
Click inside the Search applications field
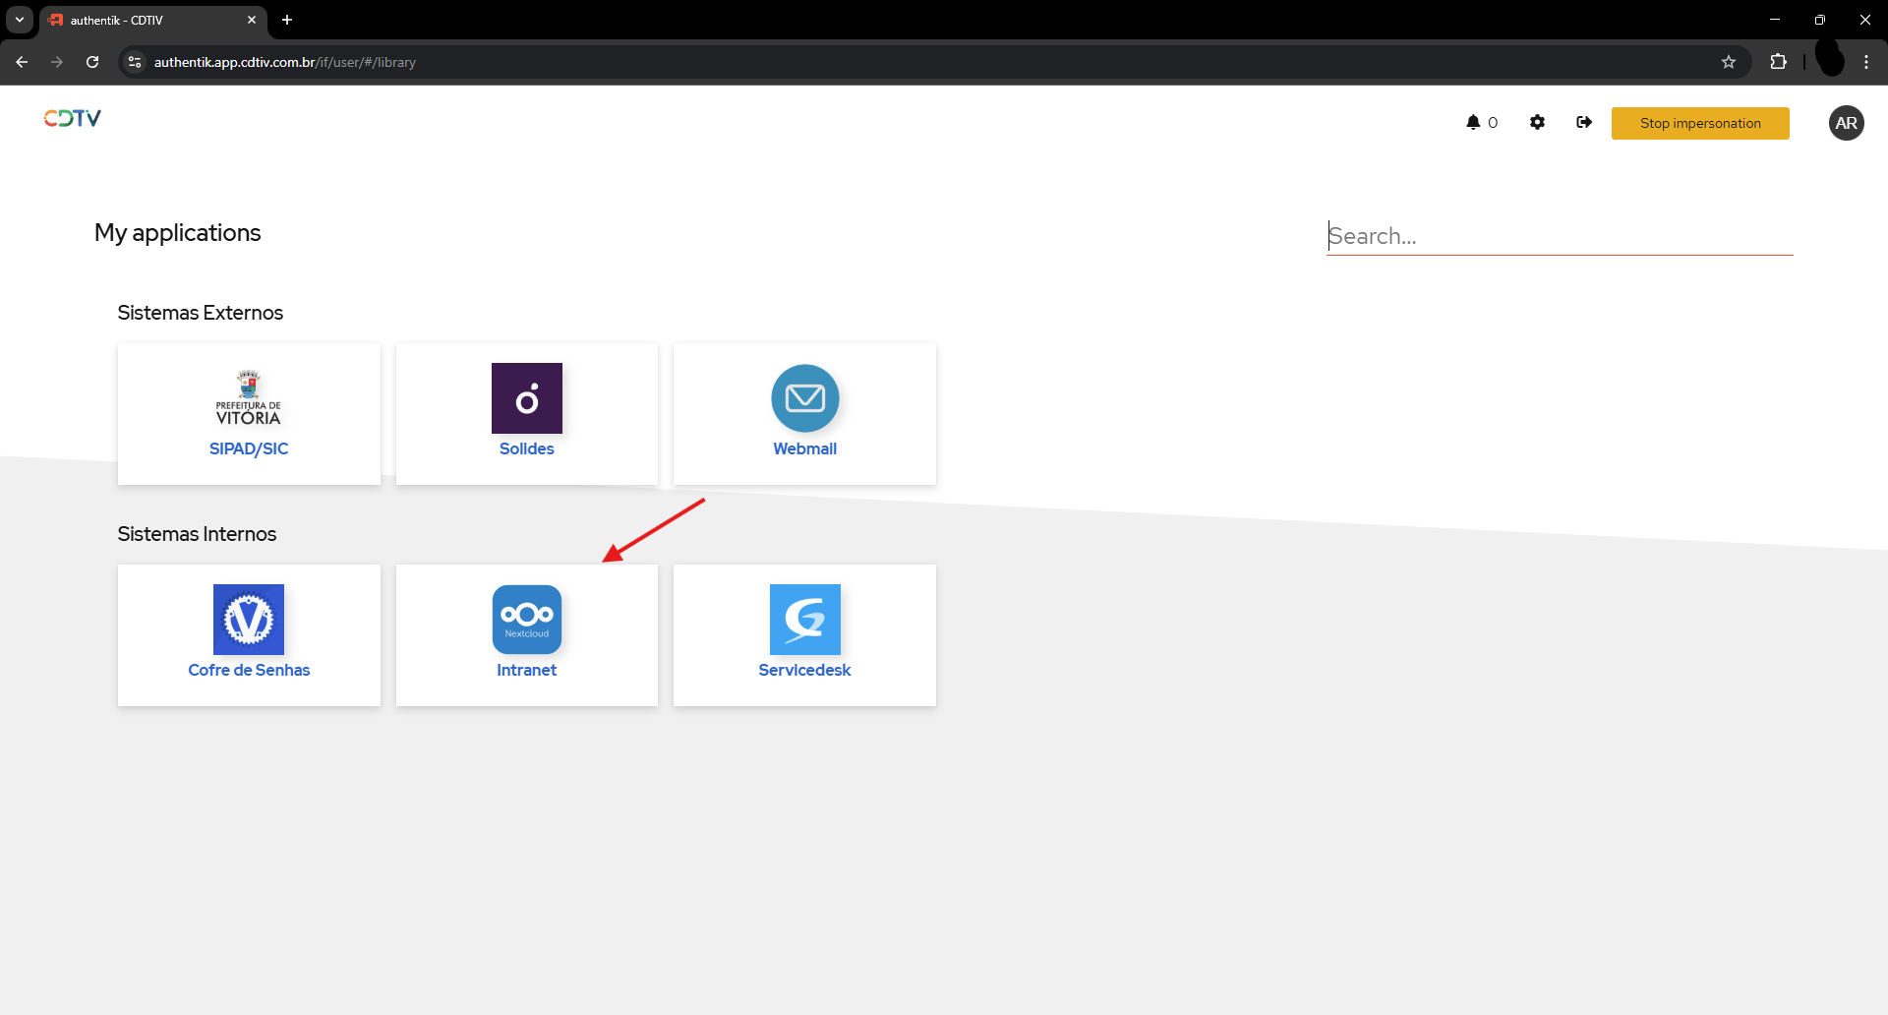point(1559,236)
